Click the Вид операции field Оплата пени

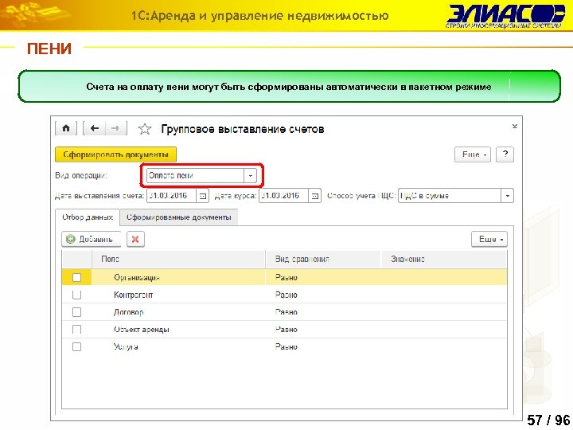click(195, 176)
